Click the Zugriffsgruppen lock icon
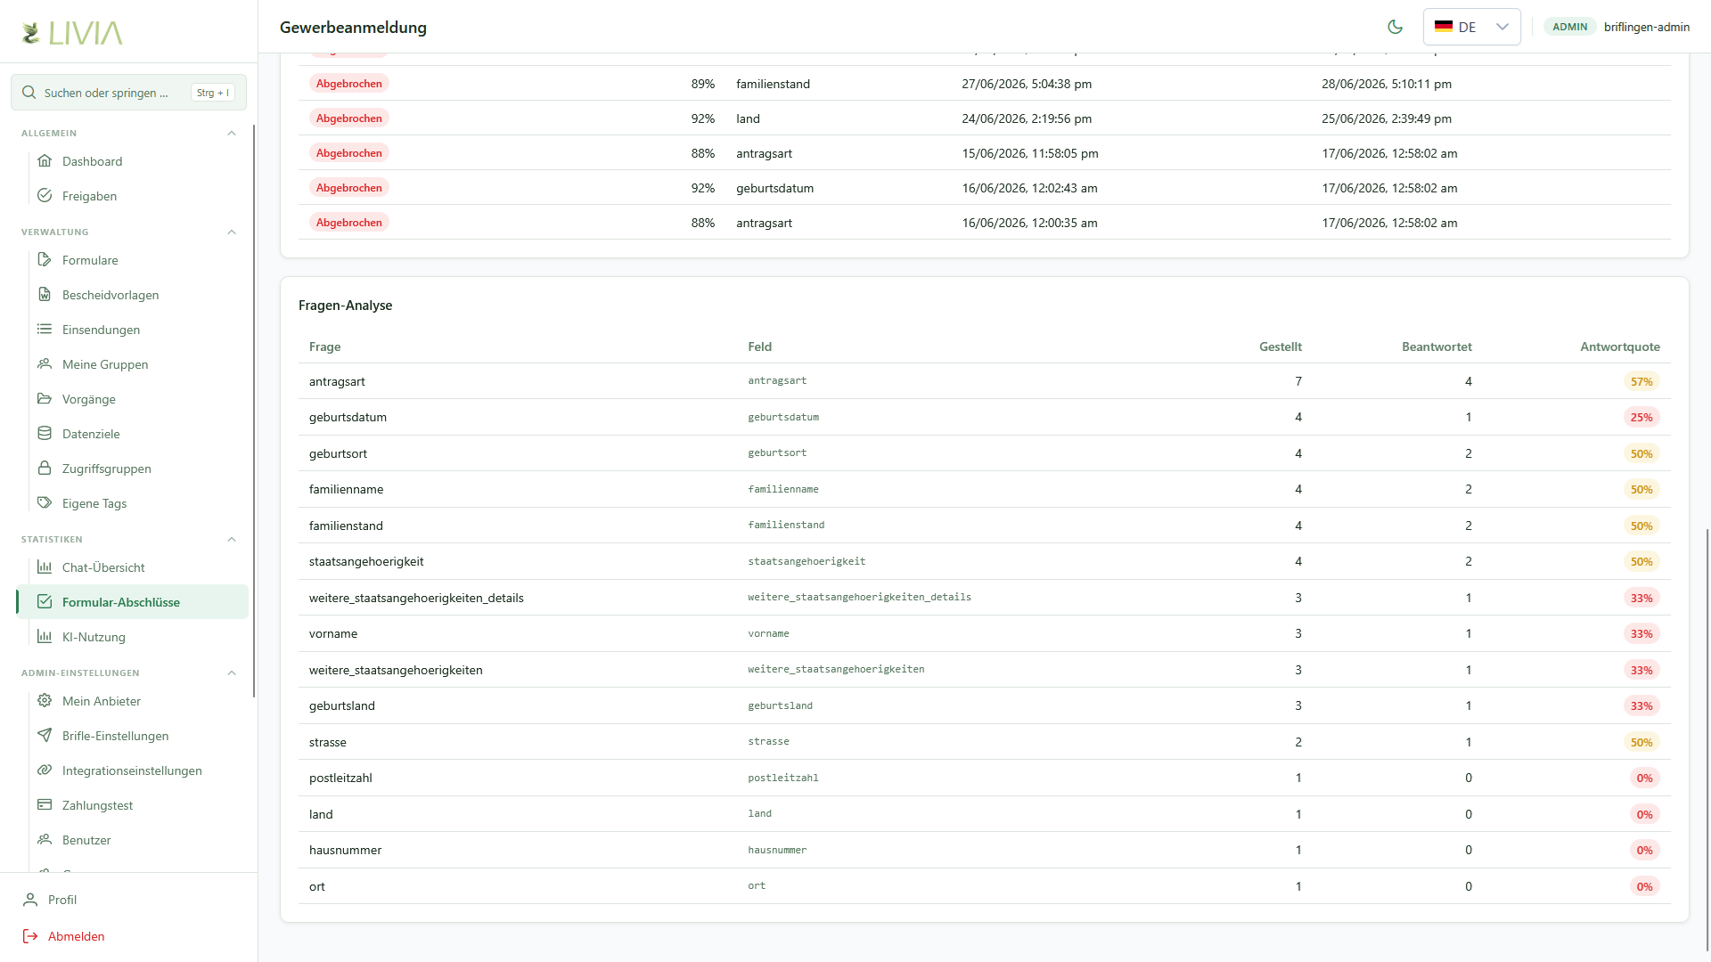 pyautogui.click(x=45, y=469)
